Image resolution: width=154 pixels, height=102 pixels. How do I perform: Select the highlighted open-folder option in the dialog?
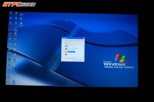tap(71, 52)
